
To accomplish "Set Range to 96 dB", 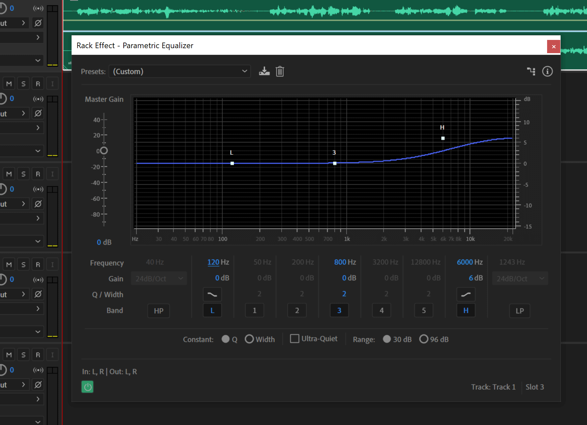I will coord(424,339).
